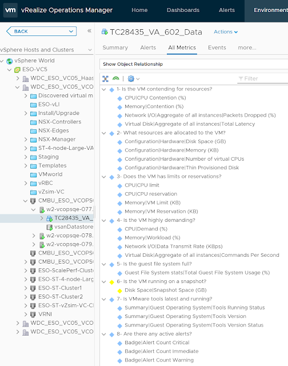Click the VMworld folder icon
This screenshot has height=366, width=288.
[x=33, y=174]
